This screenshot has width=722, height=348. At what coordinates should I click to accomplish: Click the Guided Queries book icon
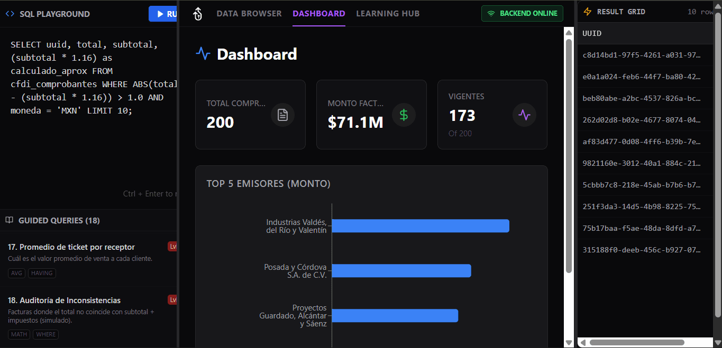pyautogui.click(x=9, y=220)
